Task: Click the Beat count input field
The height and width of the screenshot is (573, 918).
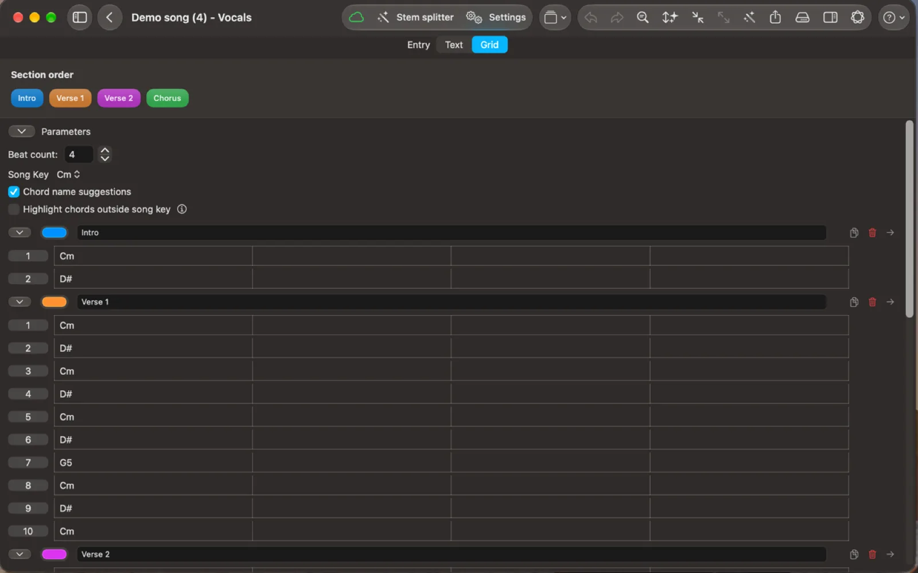Action: [79, 154]
